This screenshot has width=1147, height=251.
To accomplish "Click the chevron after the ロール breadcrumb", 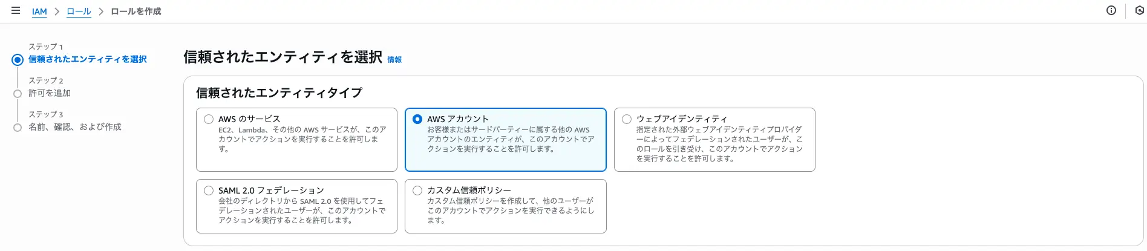I will [x=101, y=11].
